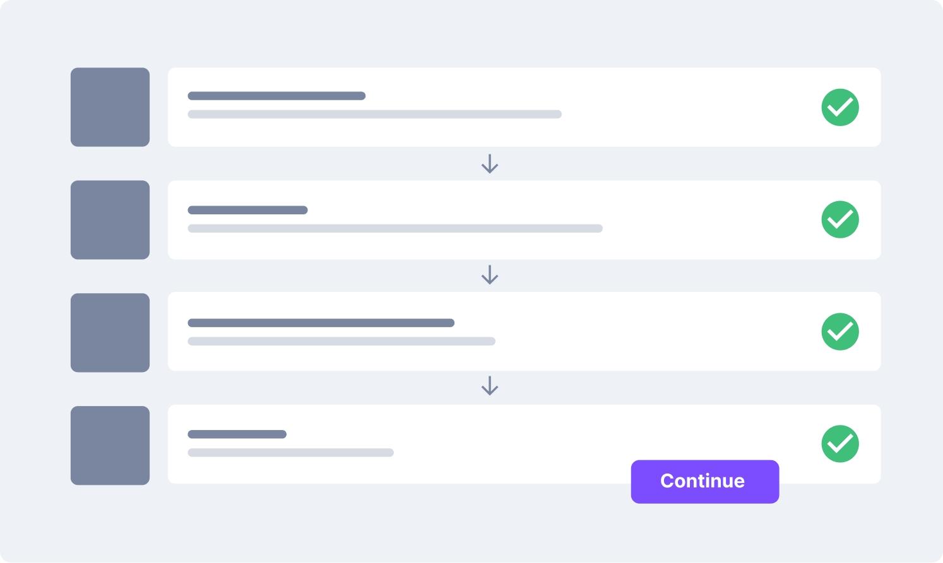Click the light description line in the first card

tap(375, 114)
